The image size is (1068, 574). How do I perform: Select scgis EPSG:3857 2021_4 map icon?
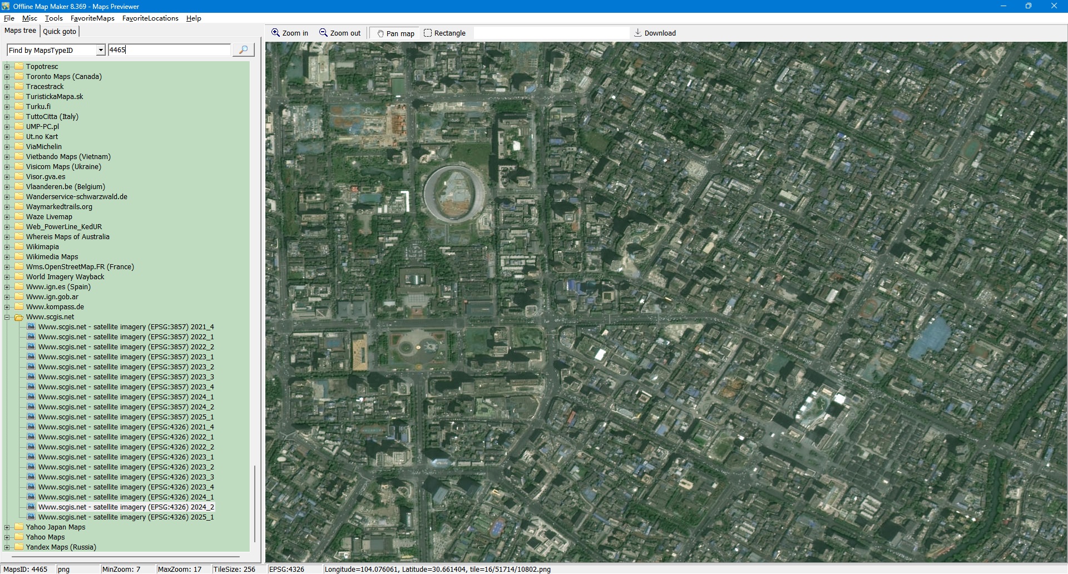pyautogui.click(x=32, y=327)
